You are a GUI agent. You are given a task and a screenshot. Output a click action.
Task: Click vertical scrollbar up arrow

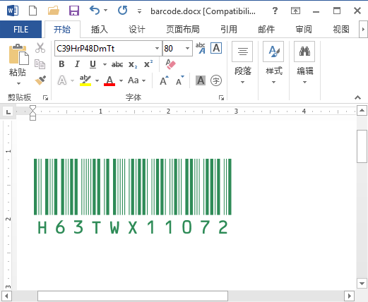362,111
